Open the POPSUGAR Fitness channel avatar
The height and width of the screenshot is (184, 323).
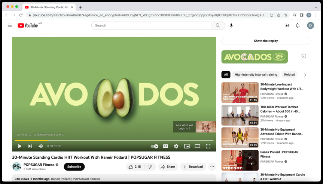tap(17, 166)
